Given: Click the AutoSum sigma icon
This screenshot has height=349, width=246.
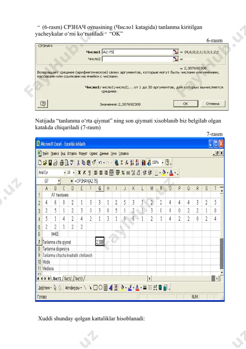Looking at the screenshot, I should pyautogui.click(x=121, y=163).
